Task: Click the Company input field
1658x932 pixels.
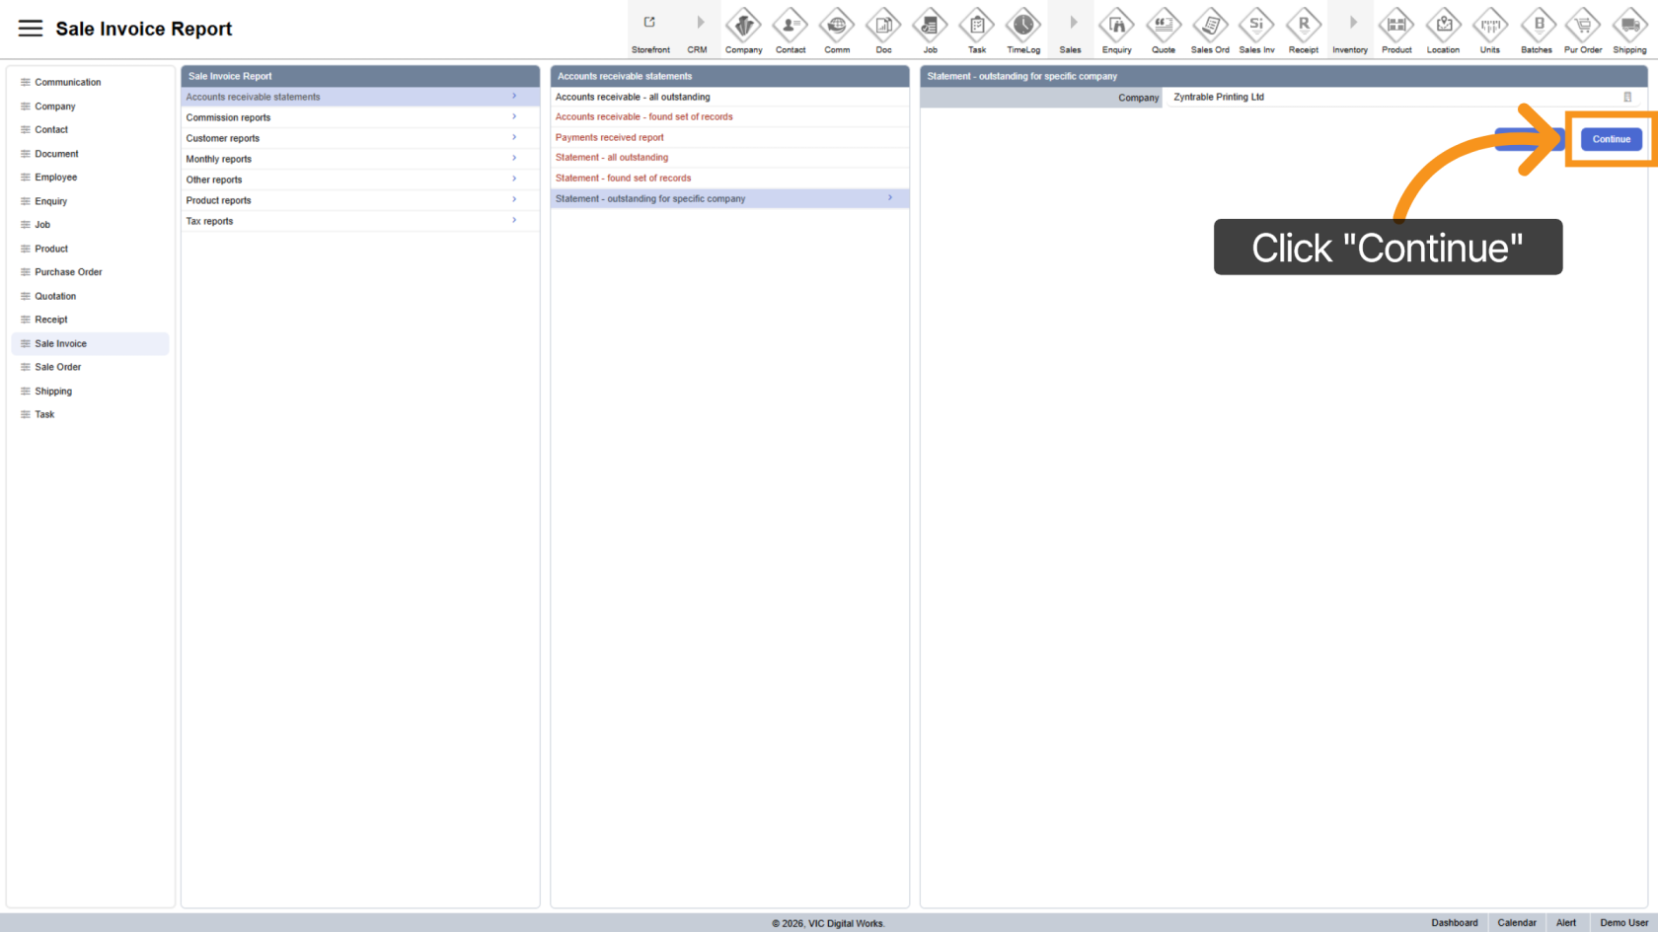Action: 1392,97
